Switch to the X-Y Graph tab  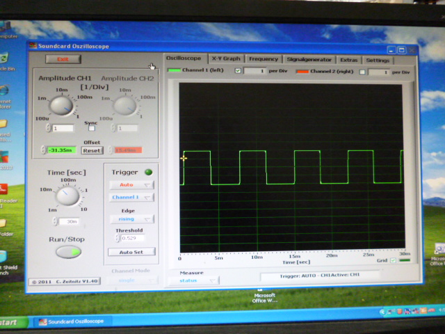[x=225, y=59]
